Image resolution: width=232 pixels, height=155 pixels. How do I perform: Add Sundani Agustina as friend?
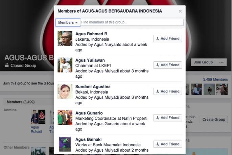click(x=168, y=91)
